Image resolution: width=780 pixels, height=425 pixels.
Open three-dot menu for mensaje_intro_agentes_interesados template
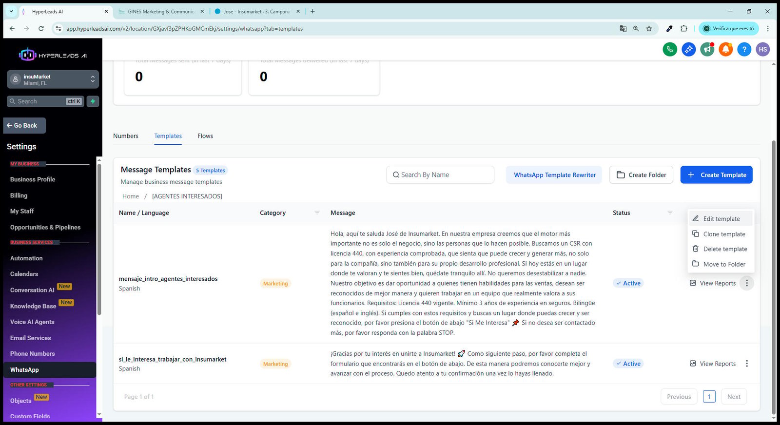pyautogui.click(x=747, y=283)
